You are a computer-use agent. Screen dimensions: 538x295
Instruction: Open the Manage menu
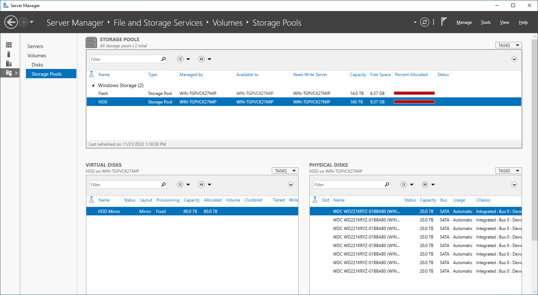[464, 22]
